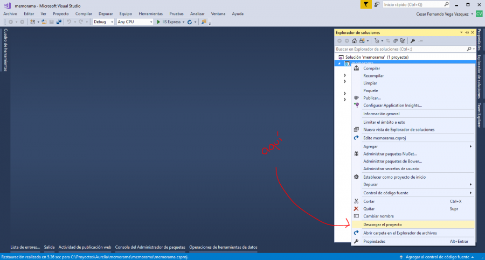
Task: Start IIS Express with the green play button
Action: pos(158,22)
